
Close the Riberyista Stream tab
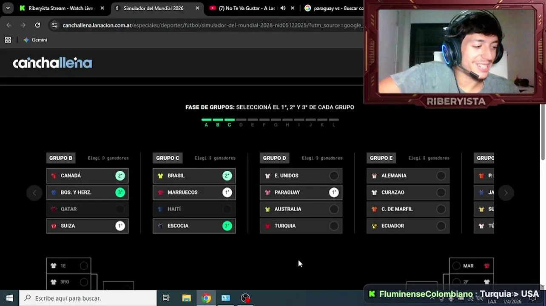click(102, 8)
